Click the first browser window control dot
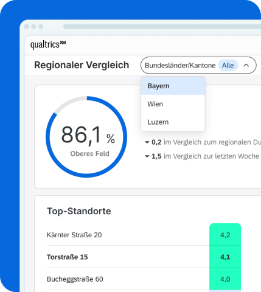The width and height of the screenshot is (261, 292). point(27,27)
